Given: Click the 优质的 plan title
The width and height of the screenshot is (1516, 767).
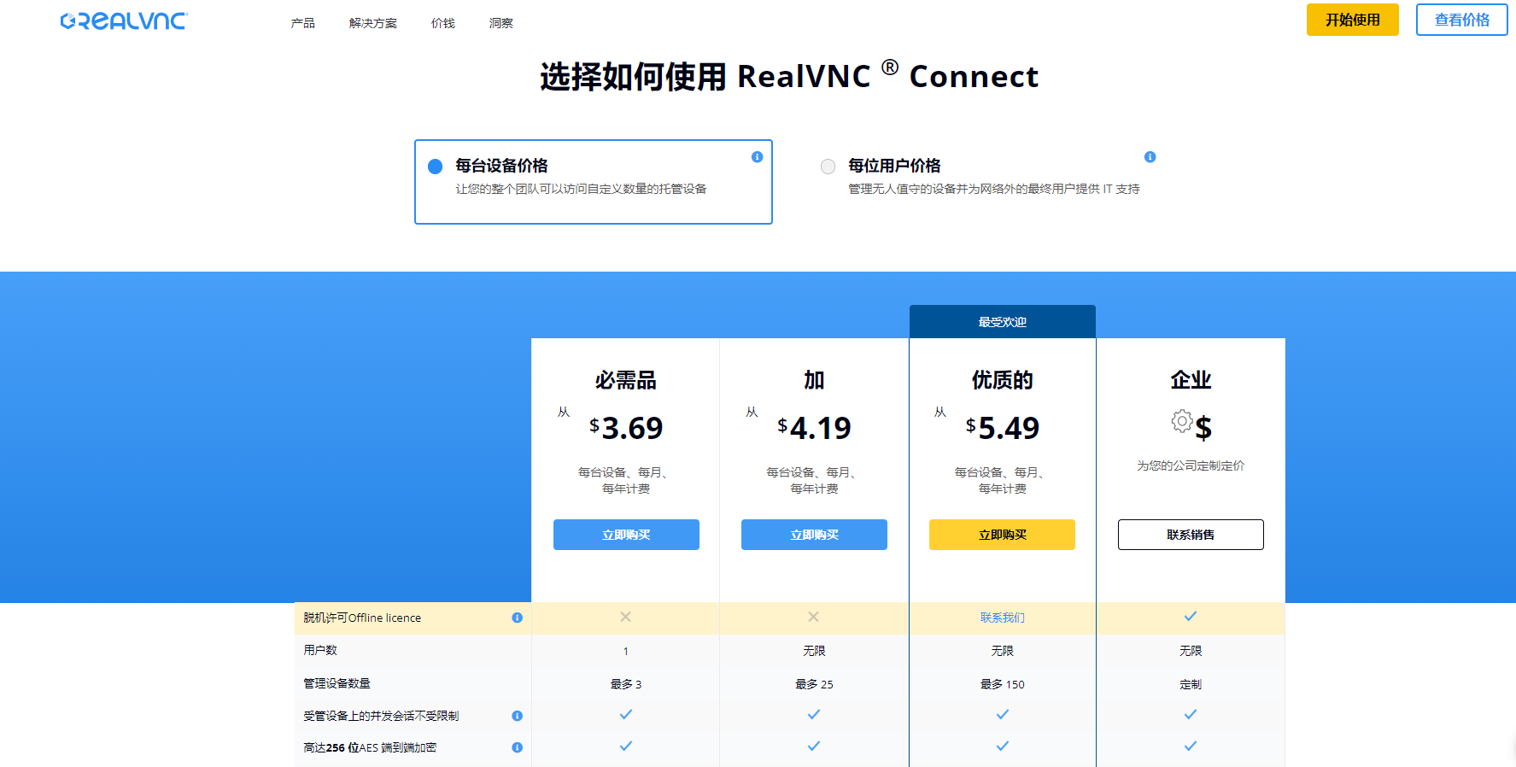Looking at the screenshot, I should click(x=1003, y=380).
